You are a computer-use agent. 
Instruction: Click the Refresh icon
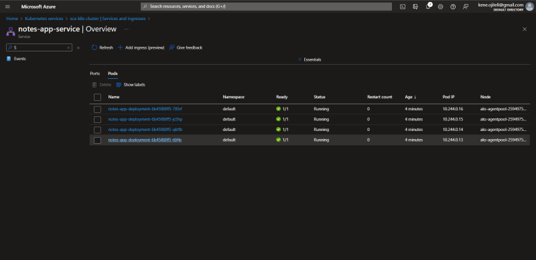click(x=94, y=47)
